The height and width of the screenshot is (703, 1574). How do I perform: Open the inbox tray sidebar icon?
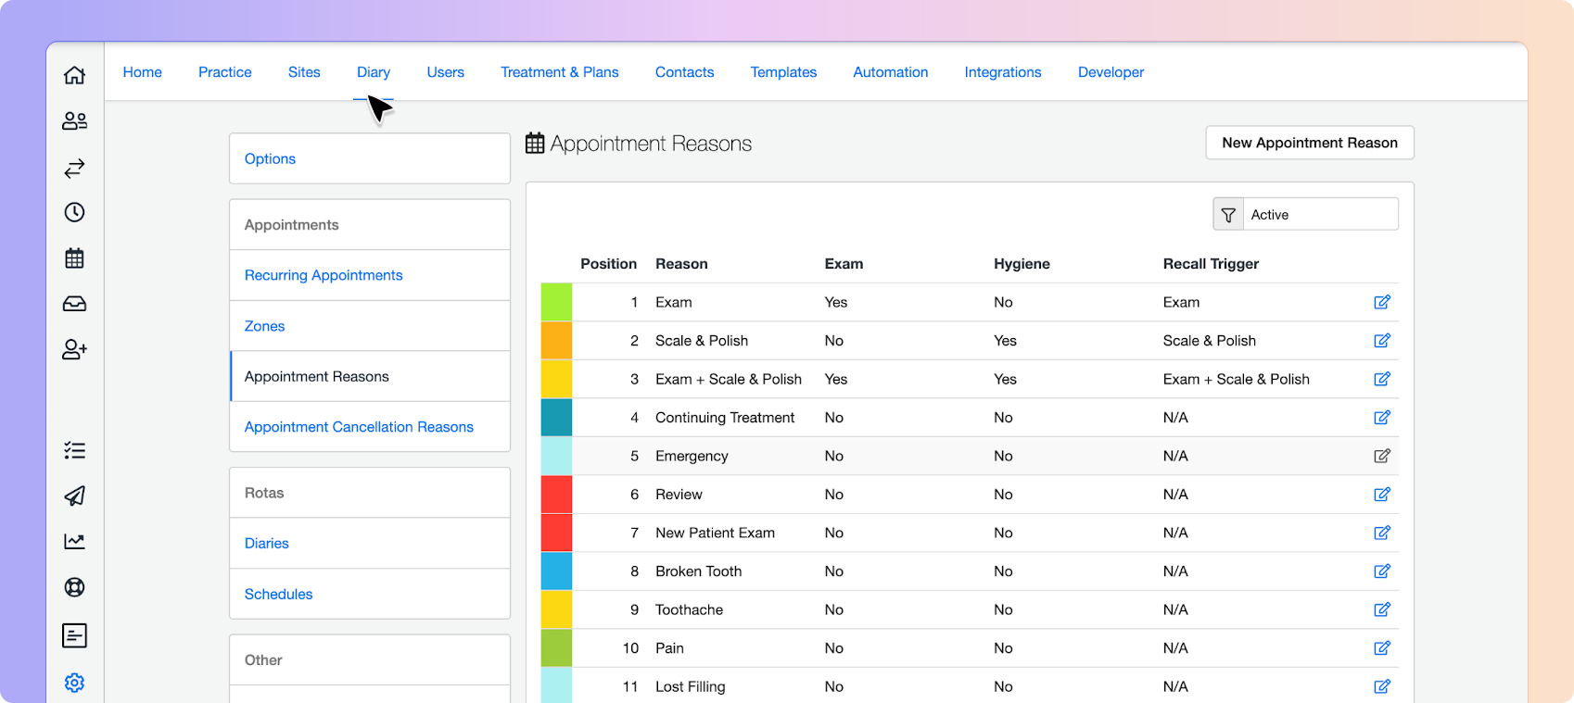74,304
